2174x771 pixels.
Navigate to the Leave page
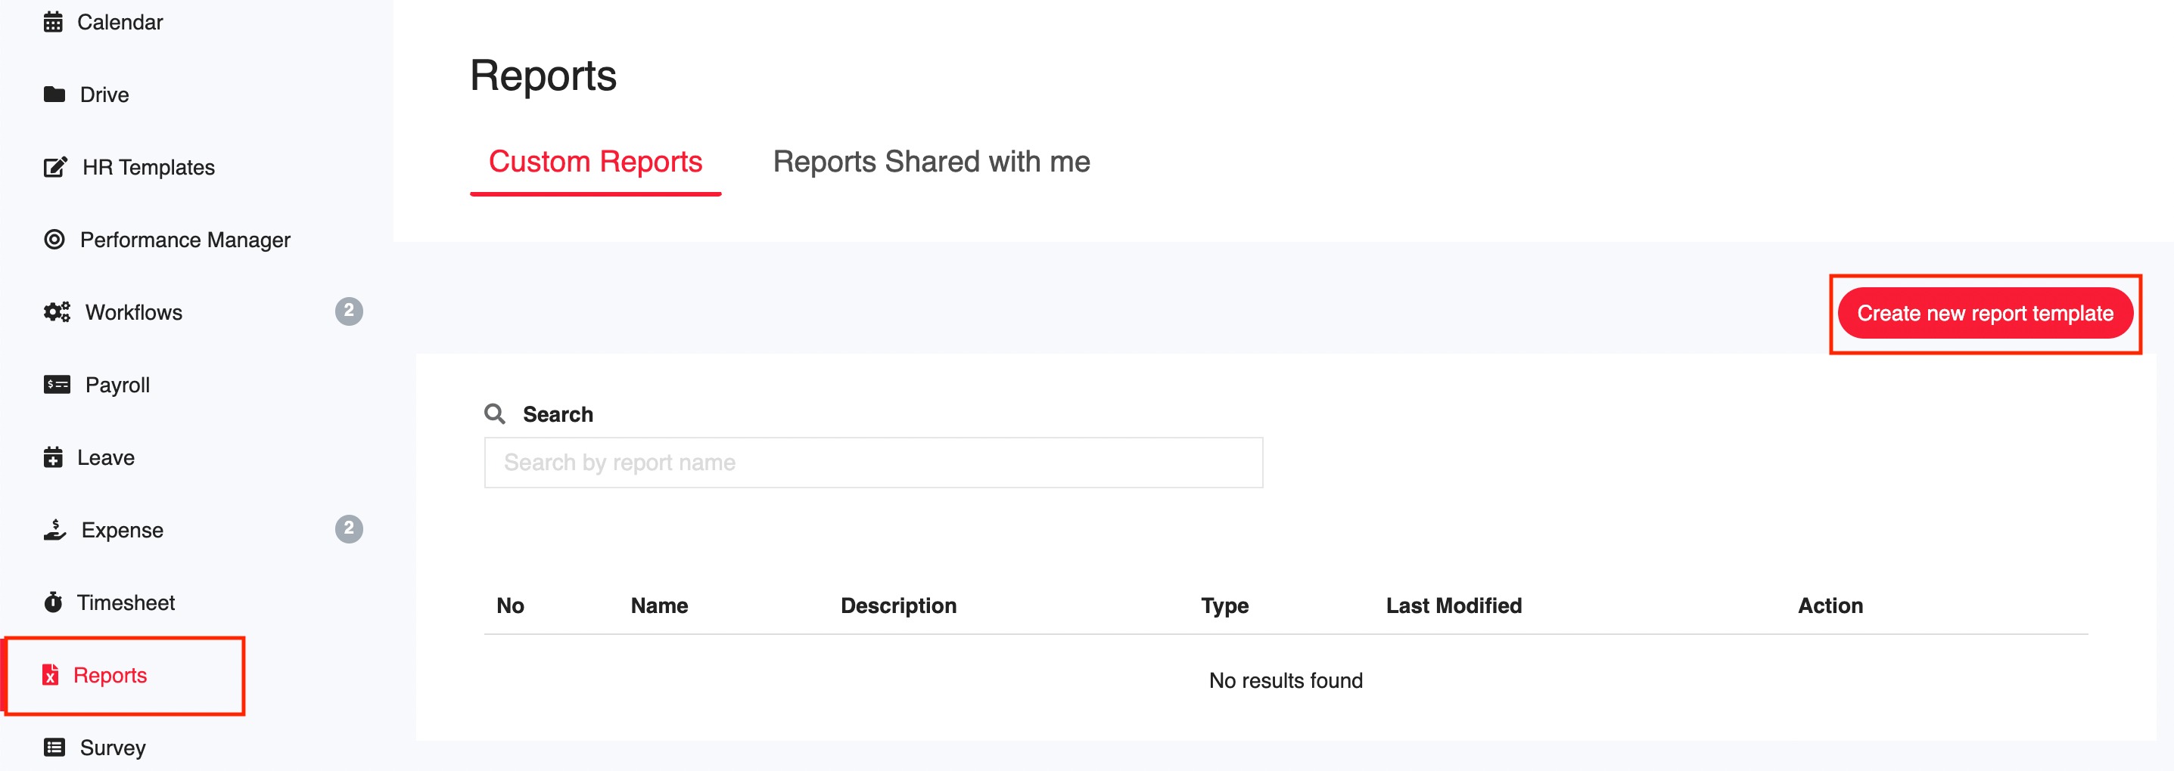pos(105,457)
